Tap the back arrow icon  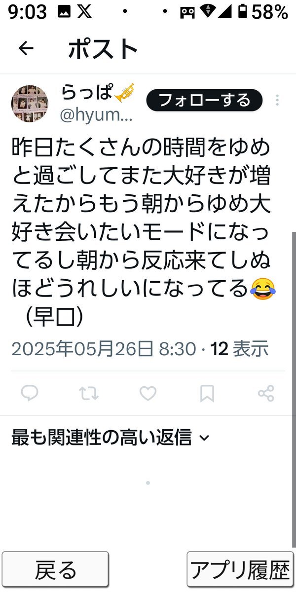[x=26, y=48]
